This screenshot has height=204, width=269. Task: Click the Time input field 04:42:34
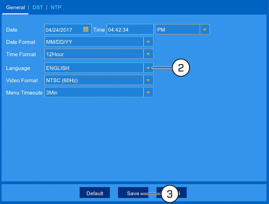[x=130, y=29]
